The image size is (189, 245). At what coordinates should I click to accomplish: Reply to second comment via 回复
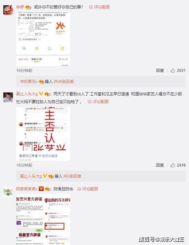click(x=160, y=165)
